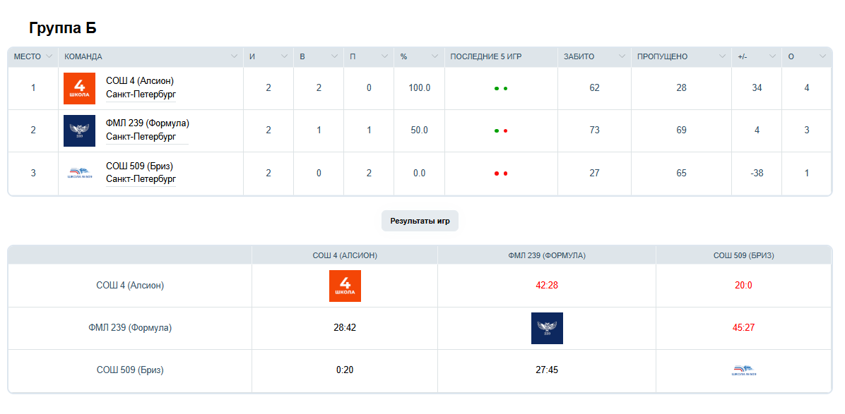Click ФМЛ 239 logo in results matrix diagonal

(x=547, y=328)
